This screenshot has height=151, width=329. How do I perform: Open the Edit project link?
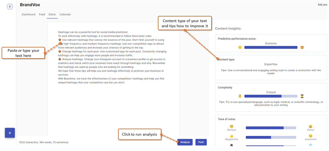(x=323, y=5)
